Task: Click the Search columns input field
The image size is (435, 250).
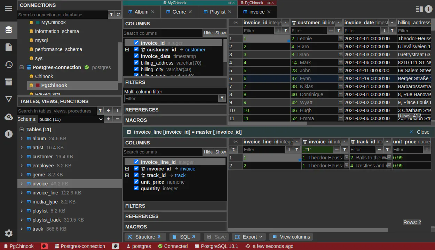Action: [x=163, y=33]
